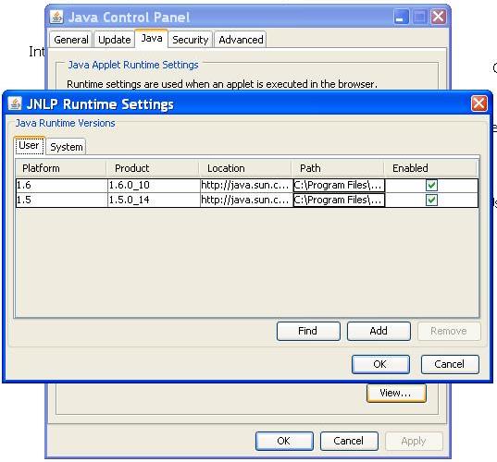This screenshot has width=497, height=462.
Task: Cancel the JNLP Runtime Settings dialog
Action: (450, 364)
